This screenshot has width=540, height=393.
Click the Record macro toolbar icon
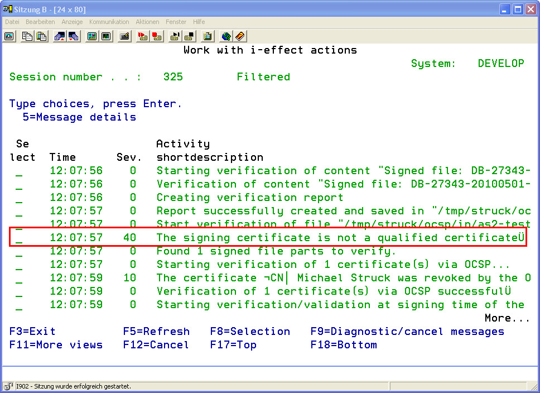pyautogui.click(x=143, y=36)
